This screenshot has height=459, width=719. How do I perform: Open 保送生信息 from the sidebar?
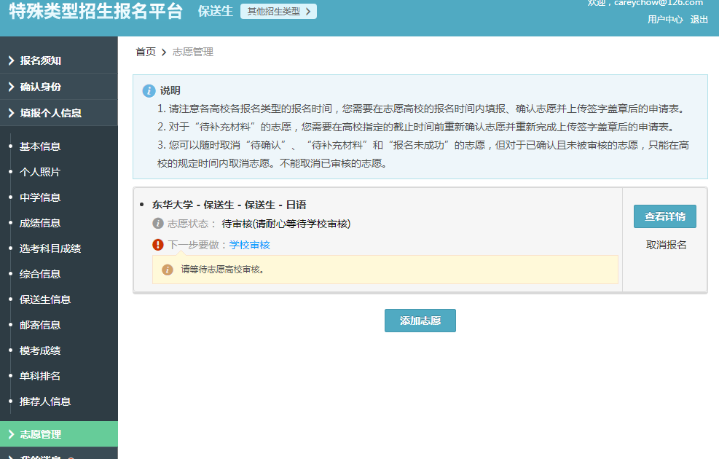point(45,299)
